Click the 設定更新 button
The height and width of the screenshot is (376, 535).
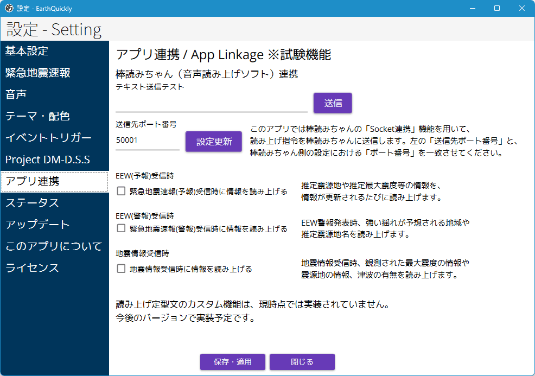click(x=214, y=141)
